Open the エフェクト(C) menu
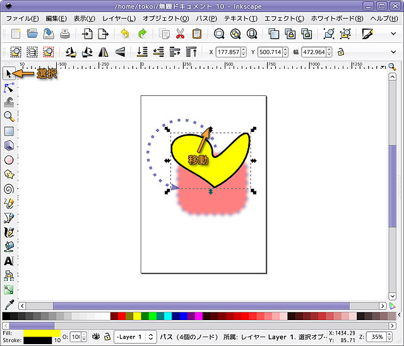Image resolution: width=404 pixels, height=346 pixels. point(283,18)
